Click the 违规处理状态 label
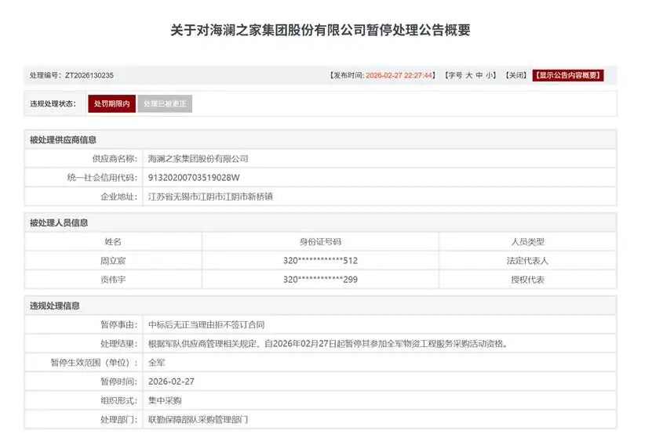This screenshot has width=652, height=441. point(53,103)
